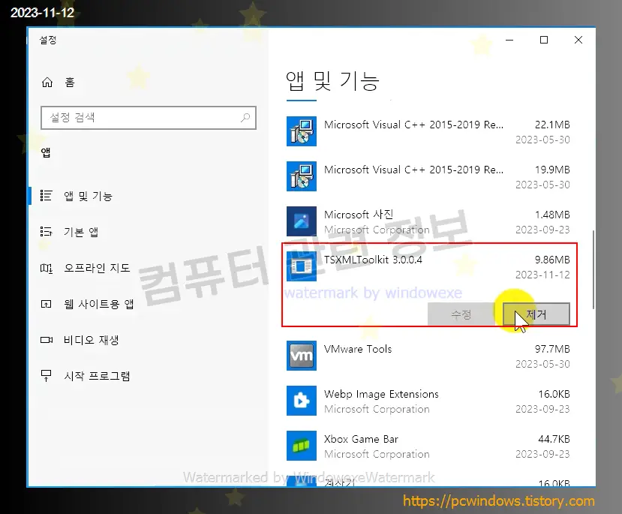Click the VMware Tools vm icon

(x=302, y=356)
